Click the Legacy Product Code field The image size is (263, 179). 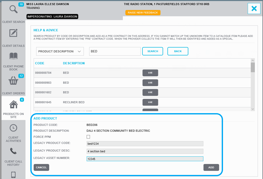(x=145, y=144)
